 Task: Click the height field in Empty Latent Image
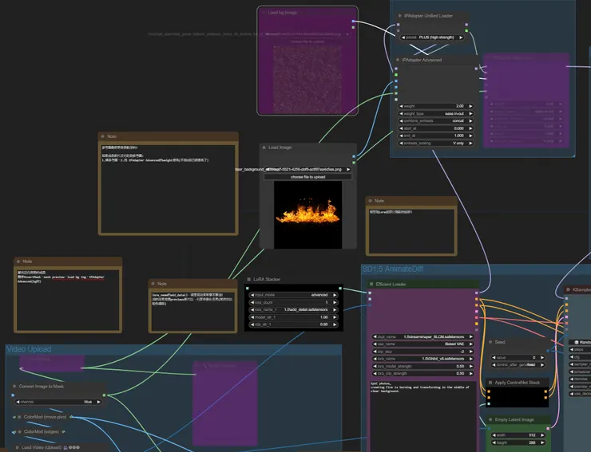[518, 442]
